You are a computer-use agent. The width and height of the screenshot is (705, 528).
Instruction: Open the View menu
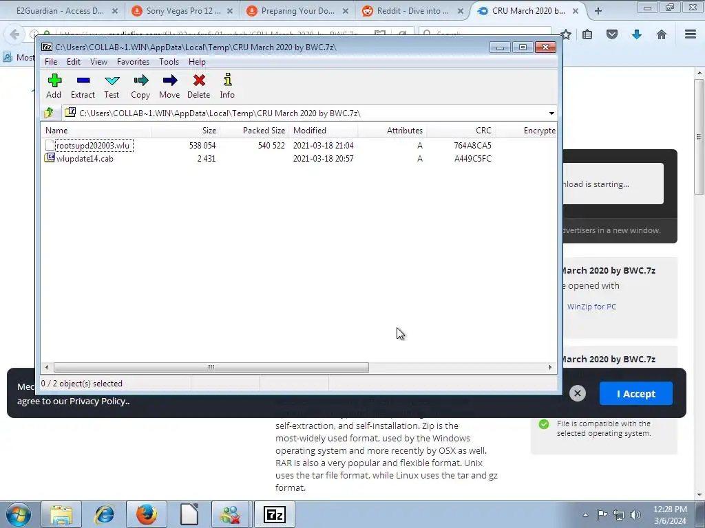(98, 62)
